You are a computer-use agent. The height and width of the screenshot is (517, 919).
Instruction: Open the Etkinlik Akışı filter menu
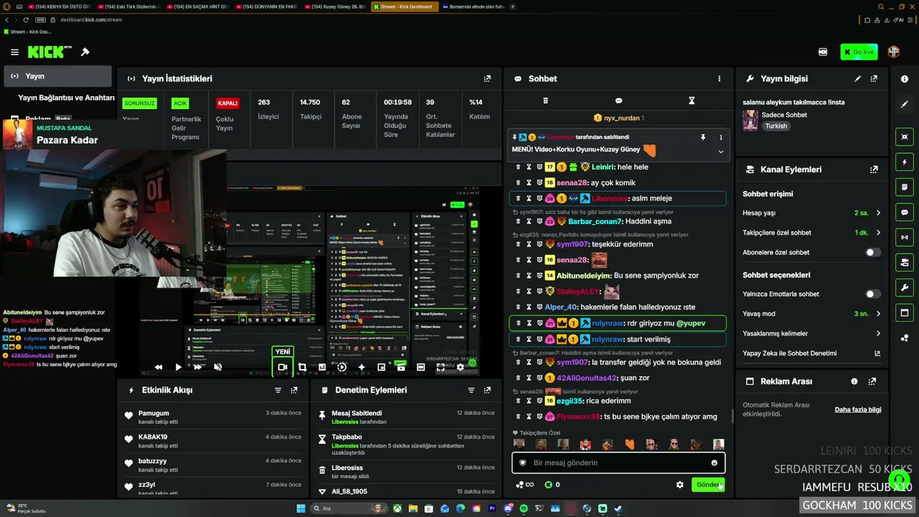click(x=278, y=390)
